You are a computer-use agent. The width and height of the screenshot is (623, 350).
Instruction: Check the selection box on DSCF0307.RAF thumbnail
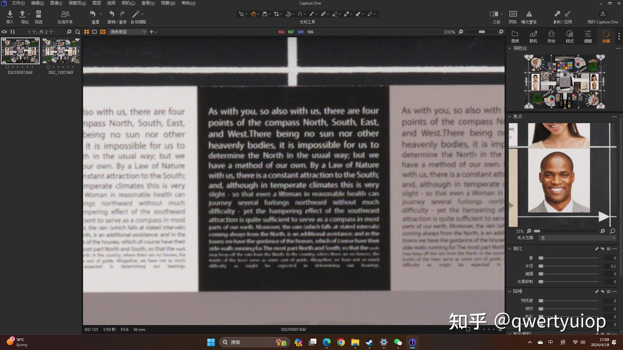(7, 67)
